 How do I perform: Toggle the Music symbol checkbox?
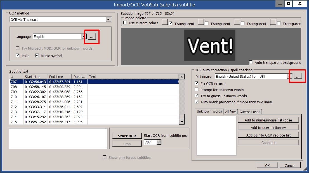[37, 55]
